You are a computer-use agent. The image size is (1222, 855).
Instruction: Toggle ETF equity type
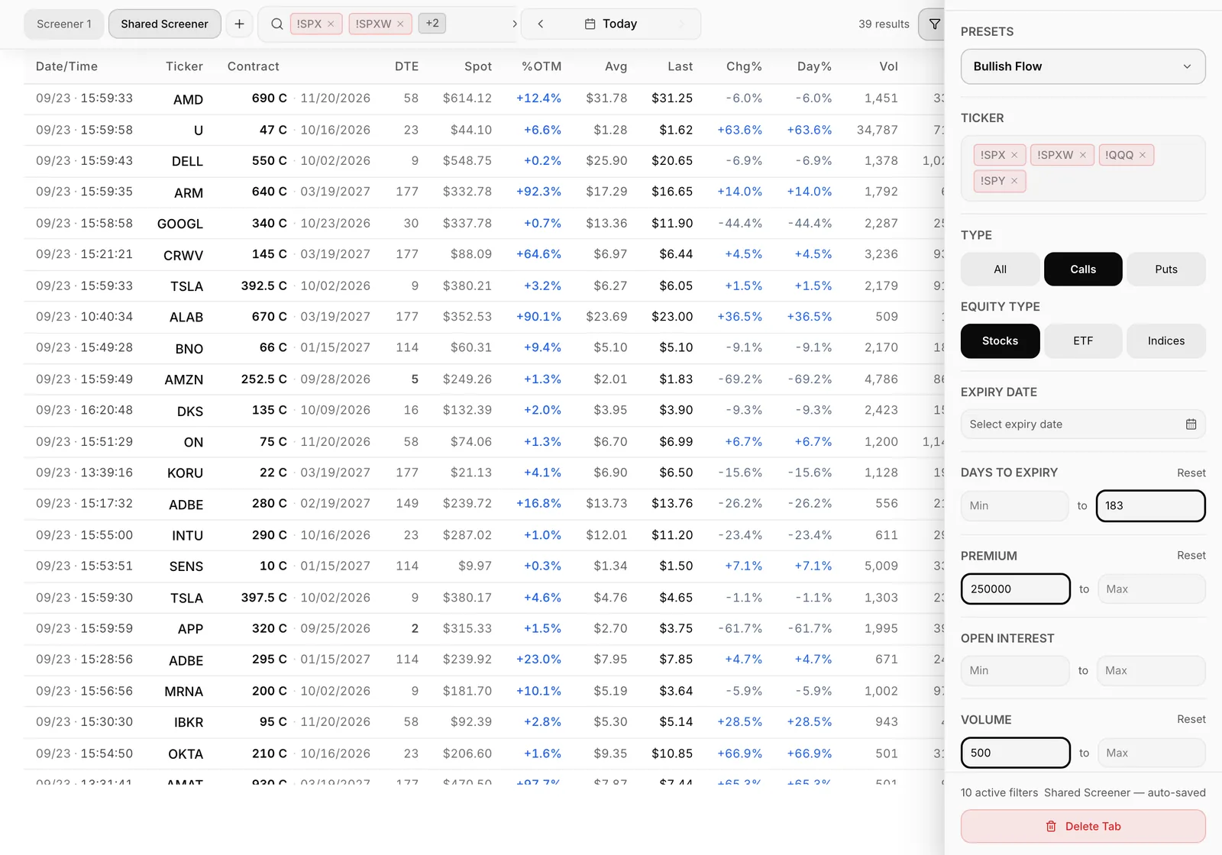[1083, 341]
